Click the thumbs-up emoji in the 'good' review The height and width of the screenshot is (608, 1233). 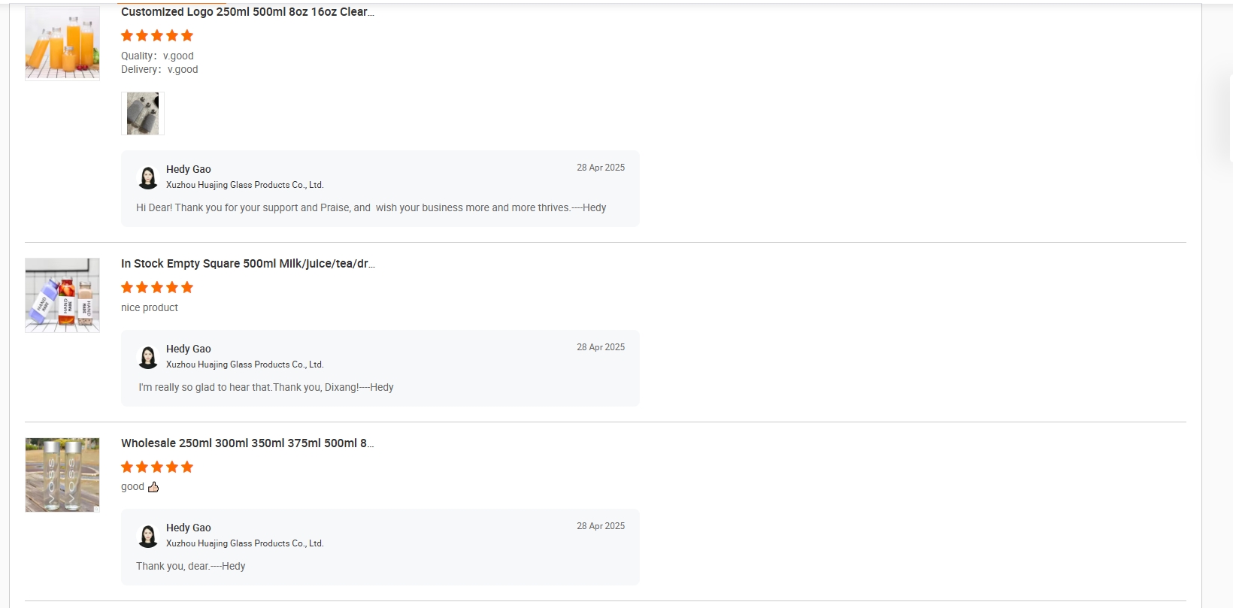click(153, 487)
